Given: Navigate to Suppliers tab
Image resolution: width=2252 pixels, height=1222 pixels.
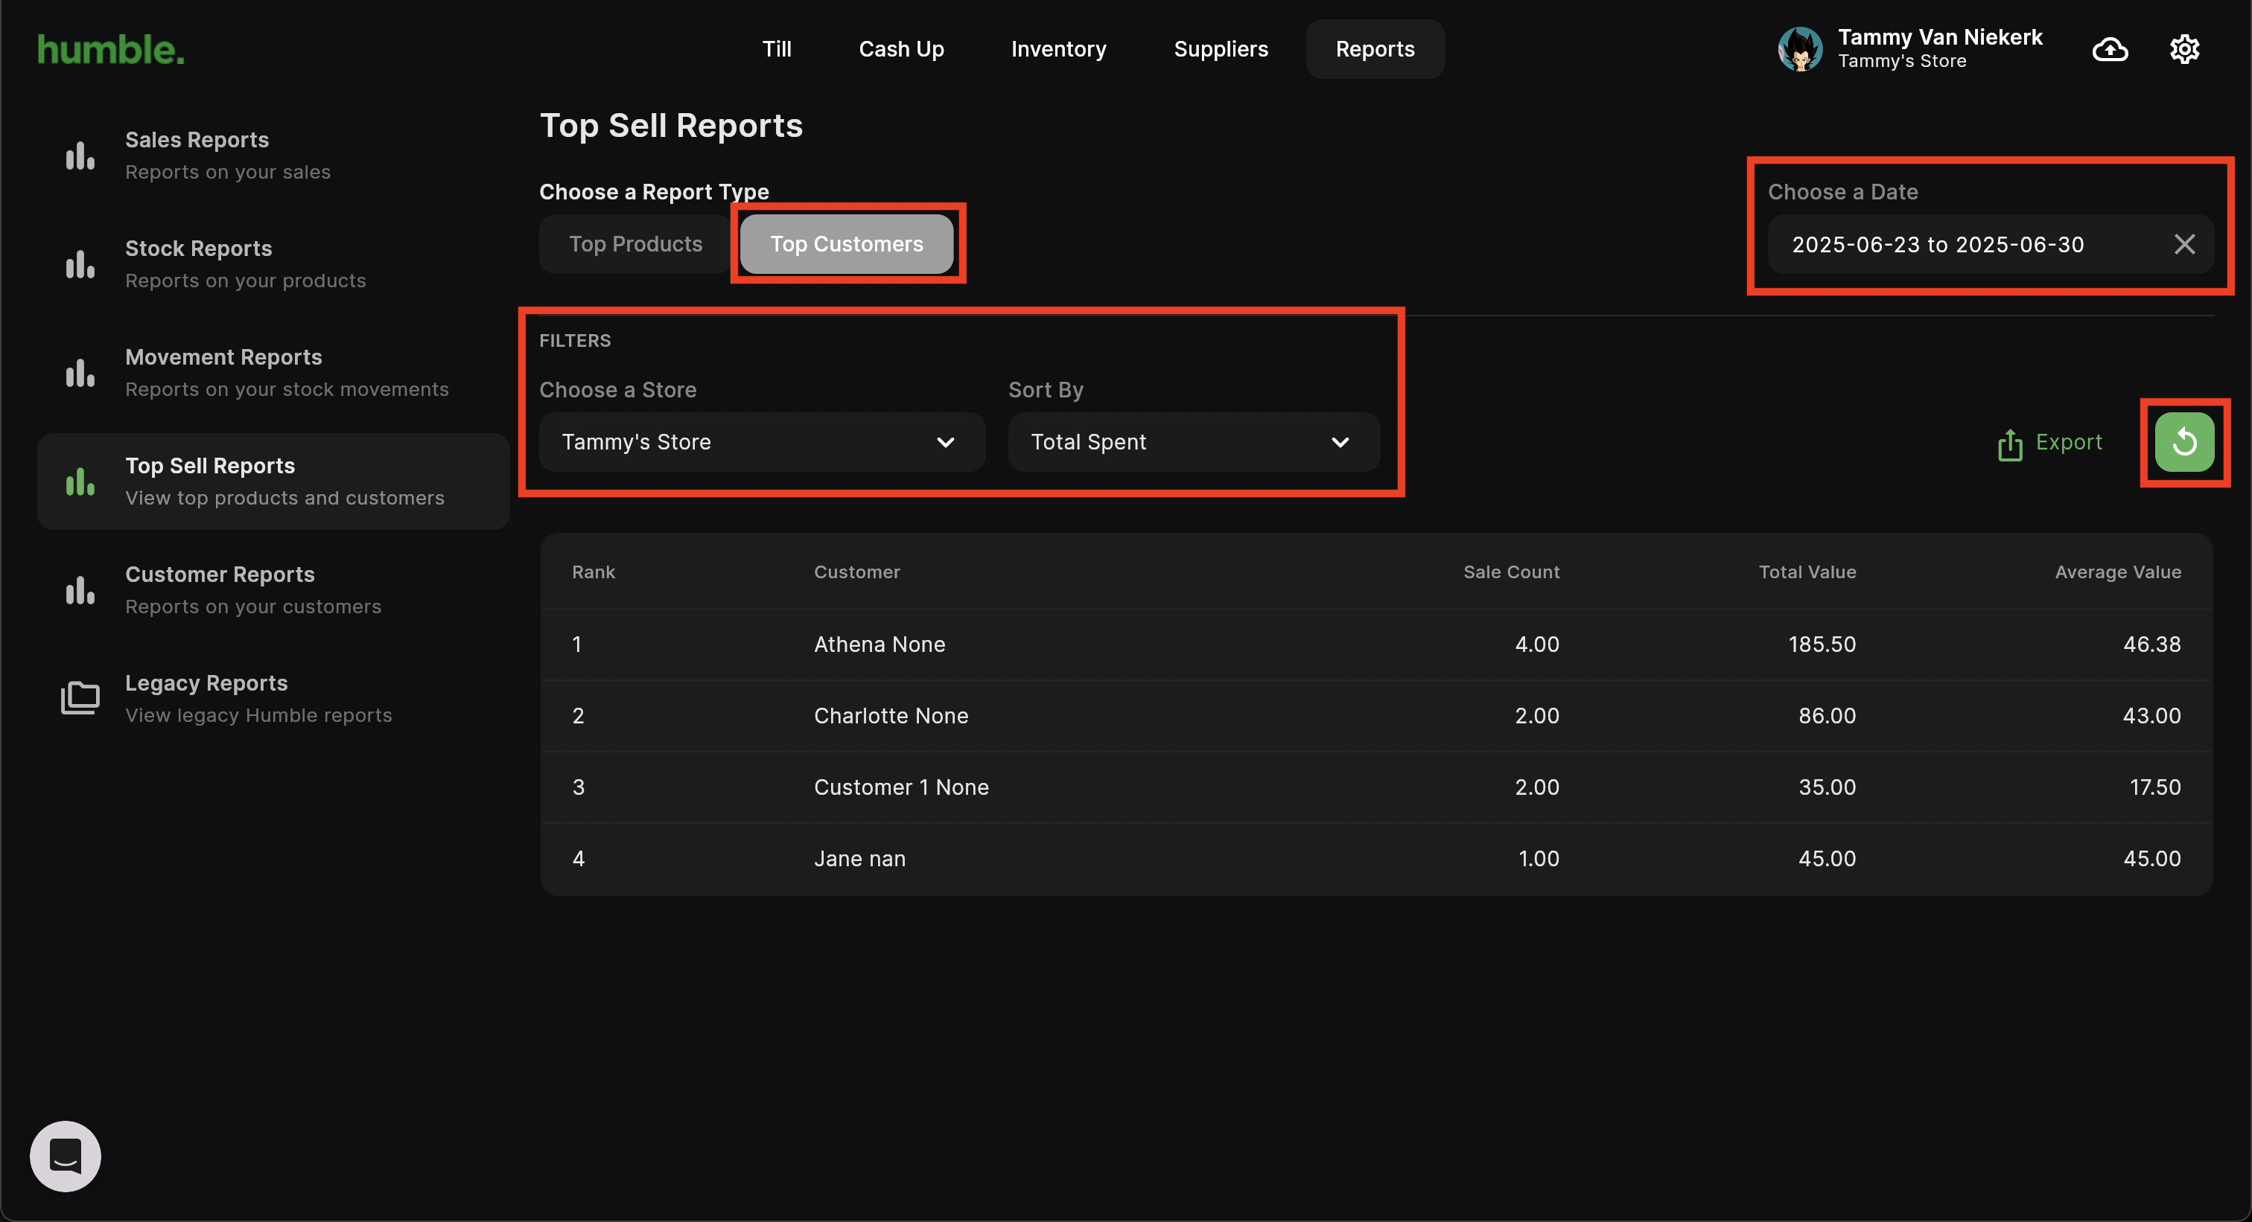Looking at the screenshot, I should (1221, 50).
